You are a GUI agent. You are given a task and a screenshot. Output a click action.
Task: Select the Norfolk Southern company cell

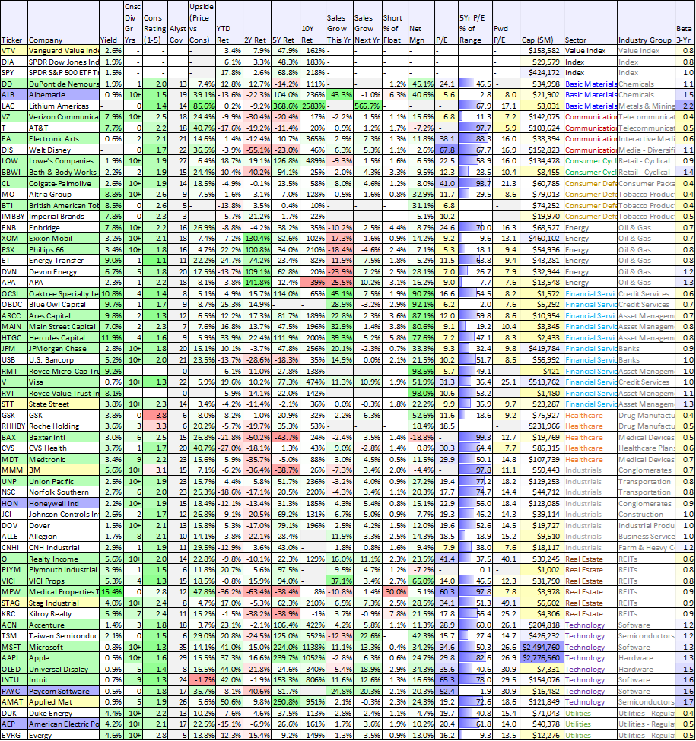click(63, 492)
